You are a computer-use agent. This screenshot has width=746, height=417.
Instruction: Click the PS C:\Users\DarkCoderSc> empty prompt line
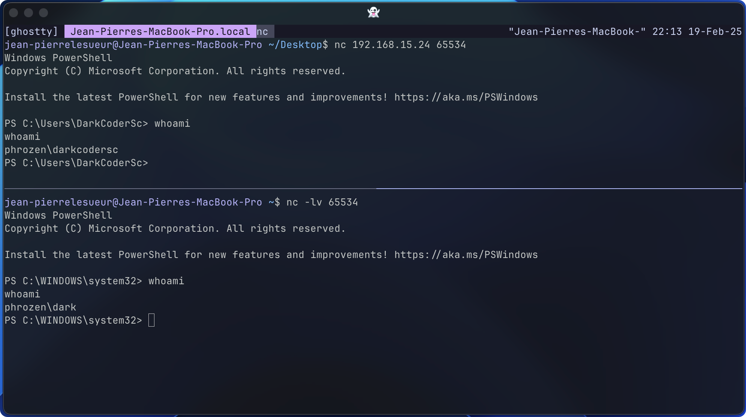point(76,163)
